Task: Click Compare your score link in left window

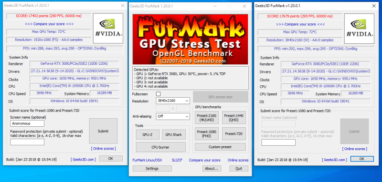Action: click(x=49, y=24)
